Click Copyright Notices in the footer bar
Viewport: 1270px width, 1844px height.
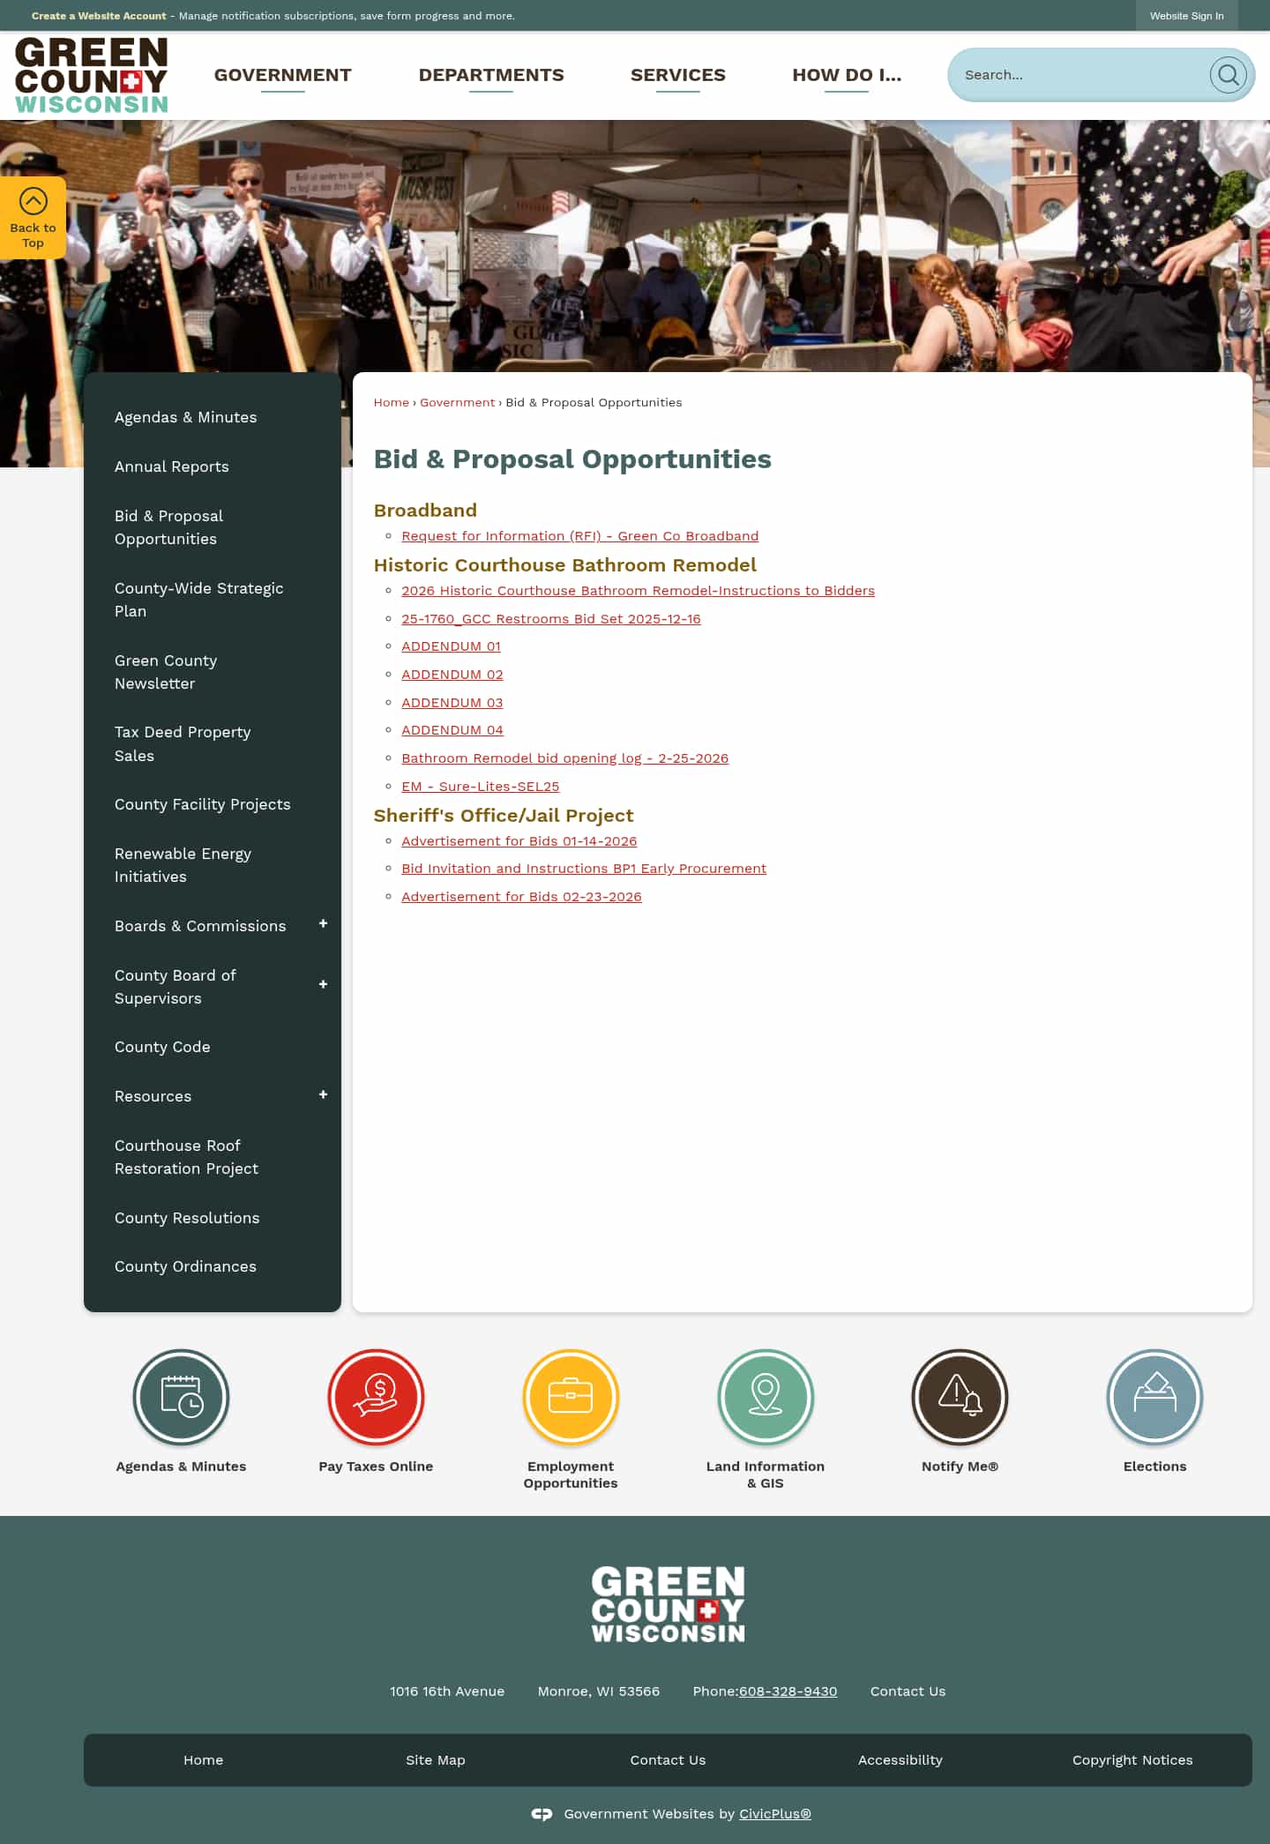point(1132,1760)
